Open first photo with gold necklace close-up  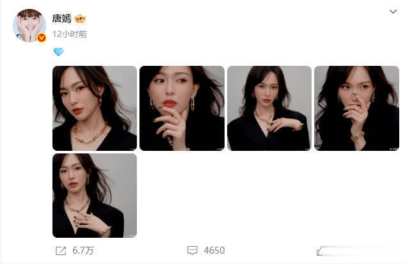pos(95,108)
